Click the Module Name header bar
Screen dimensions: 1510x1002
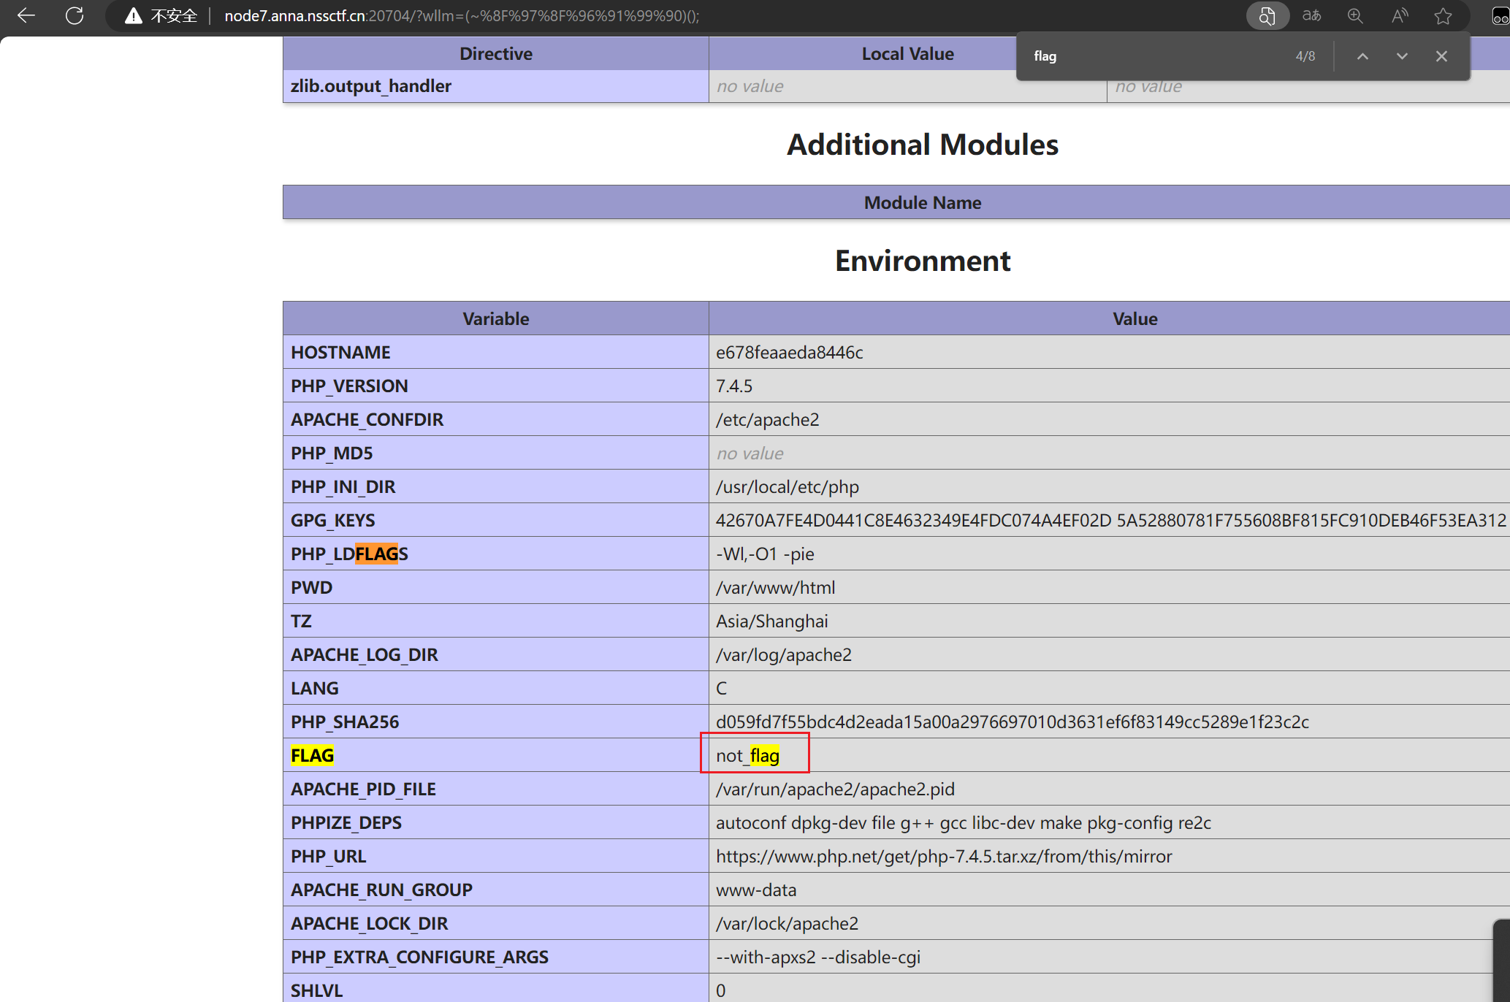tap(922, 202)
